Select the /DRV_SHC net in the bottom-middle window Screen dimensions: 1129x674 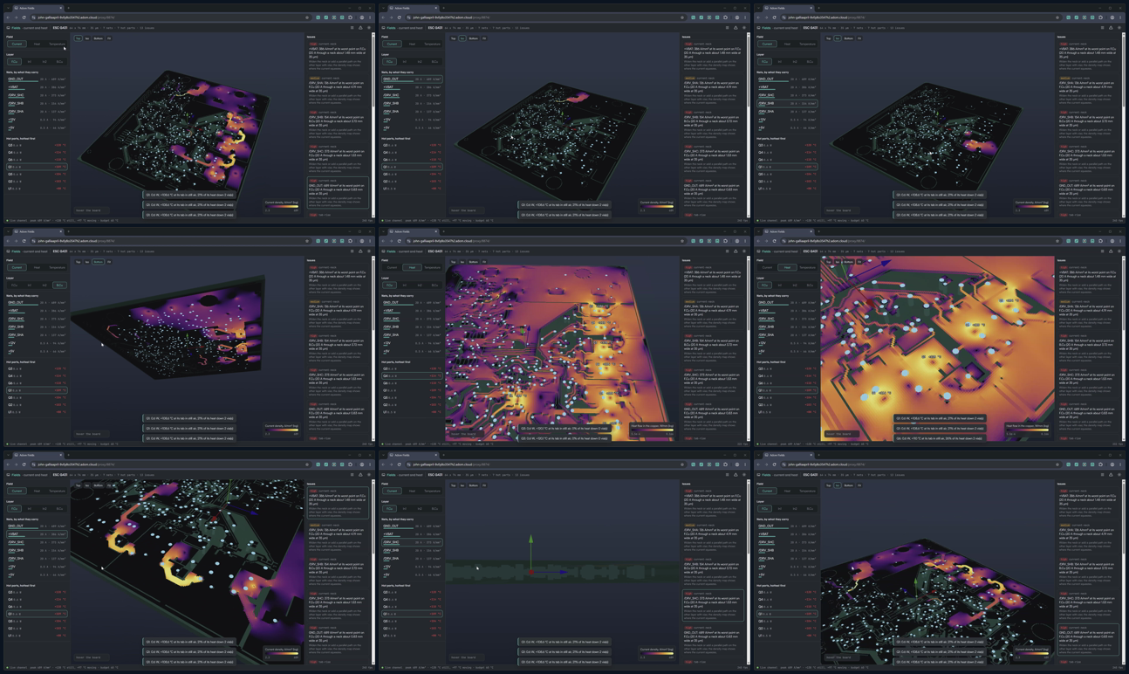[413, 542]
